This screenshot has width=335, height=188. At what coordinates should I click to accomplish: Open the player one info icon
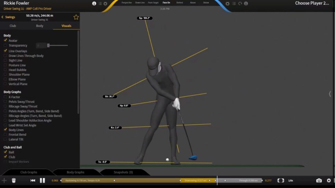(94, 3)
